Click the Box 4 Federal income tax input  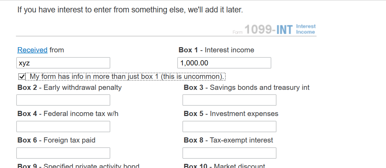tap(63, 127)
